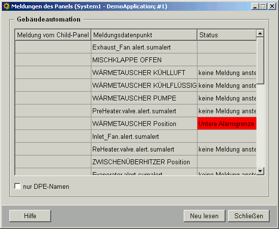The height and width of the screenshot is (229, 279).
Task: Select the red Untere Alarmgrenze status cell
Action: (227, 124)
